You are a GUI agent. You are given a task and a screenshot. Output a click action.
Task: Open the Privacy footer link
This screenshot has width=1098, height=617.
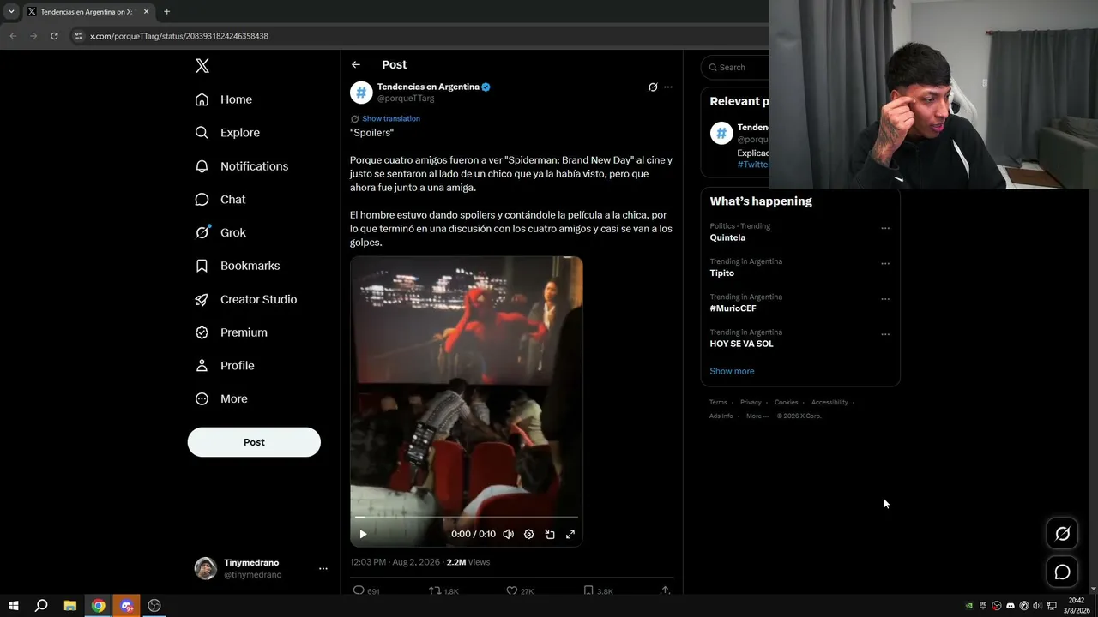coord(751,402)
